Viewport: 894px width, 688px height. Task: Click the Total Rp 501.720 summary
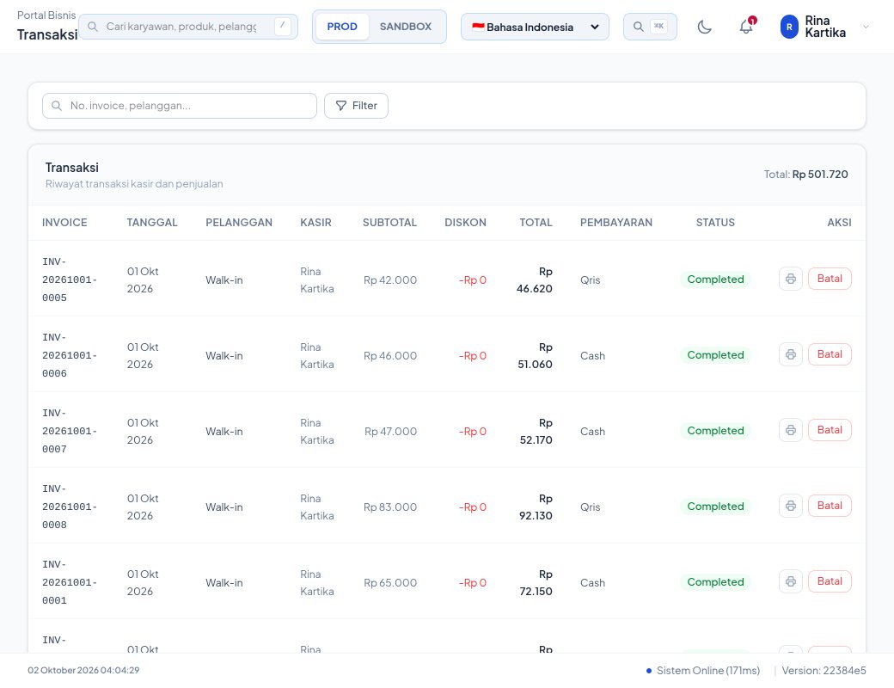click(805, 174)
